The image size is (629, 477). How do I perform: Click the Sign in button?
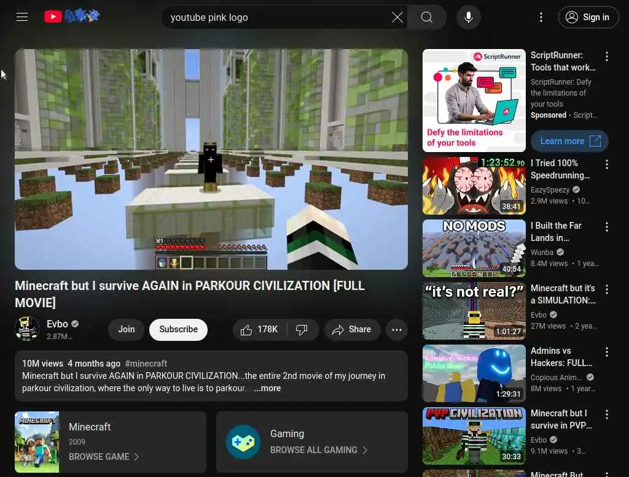(x=588, y=17)
